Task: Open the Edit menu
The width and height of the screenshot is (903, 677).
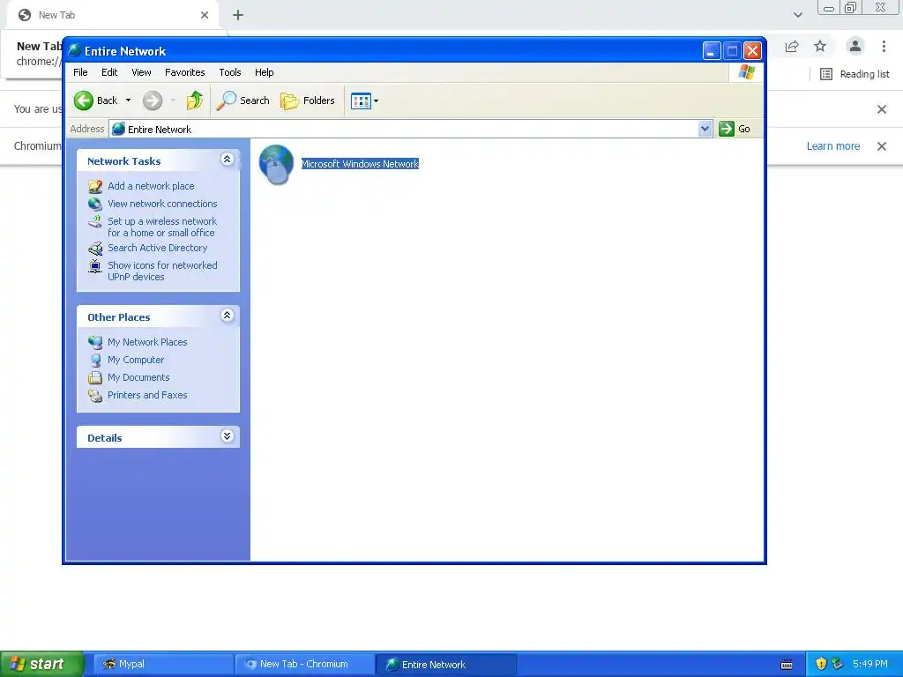Action: pos(109,72)
